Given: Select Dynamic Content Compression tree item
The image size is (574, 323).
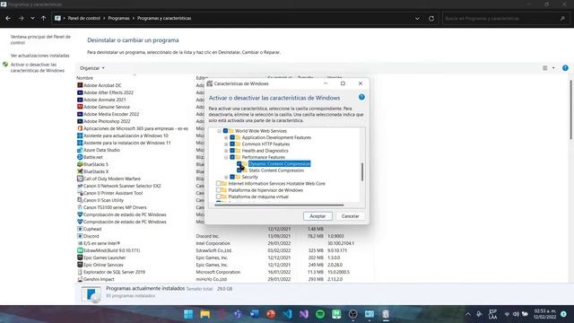Looking at the screenshot, I should 279,163.
